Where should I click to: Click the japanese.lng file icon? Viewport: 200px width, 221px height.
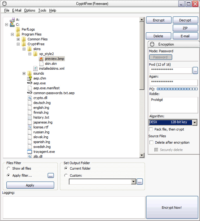(30, 122)
